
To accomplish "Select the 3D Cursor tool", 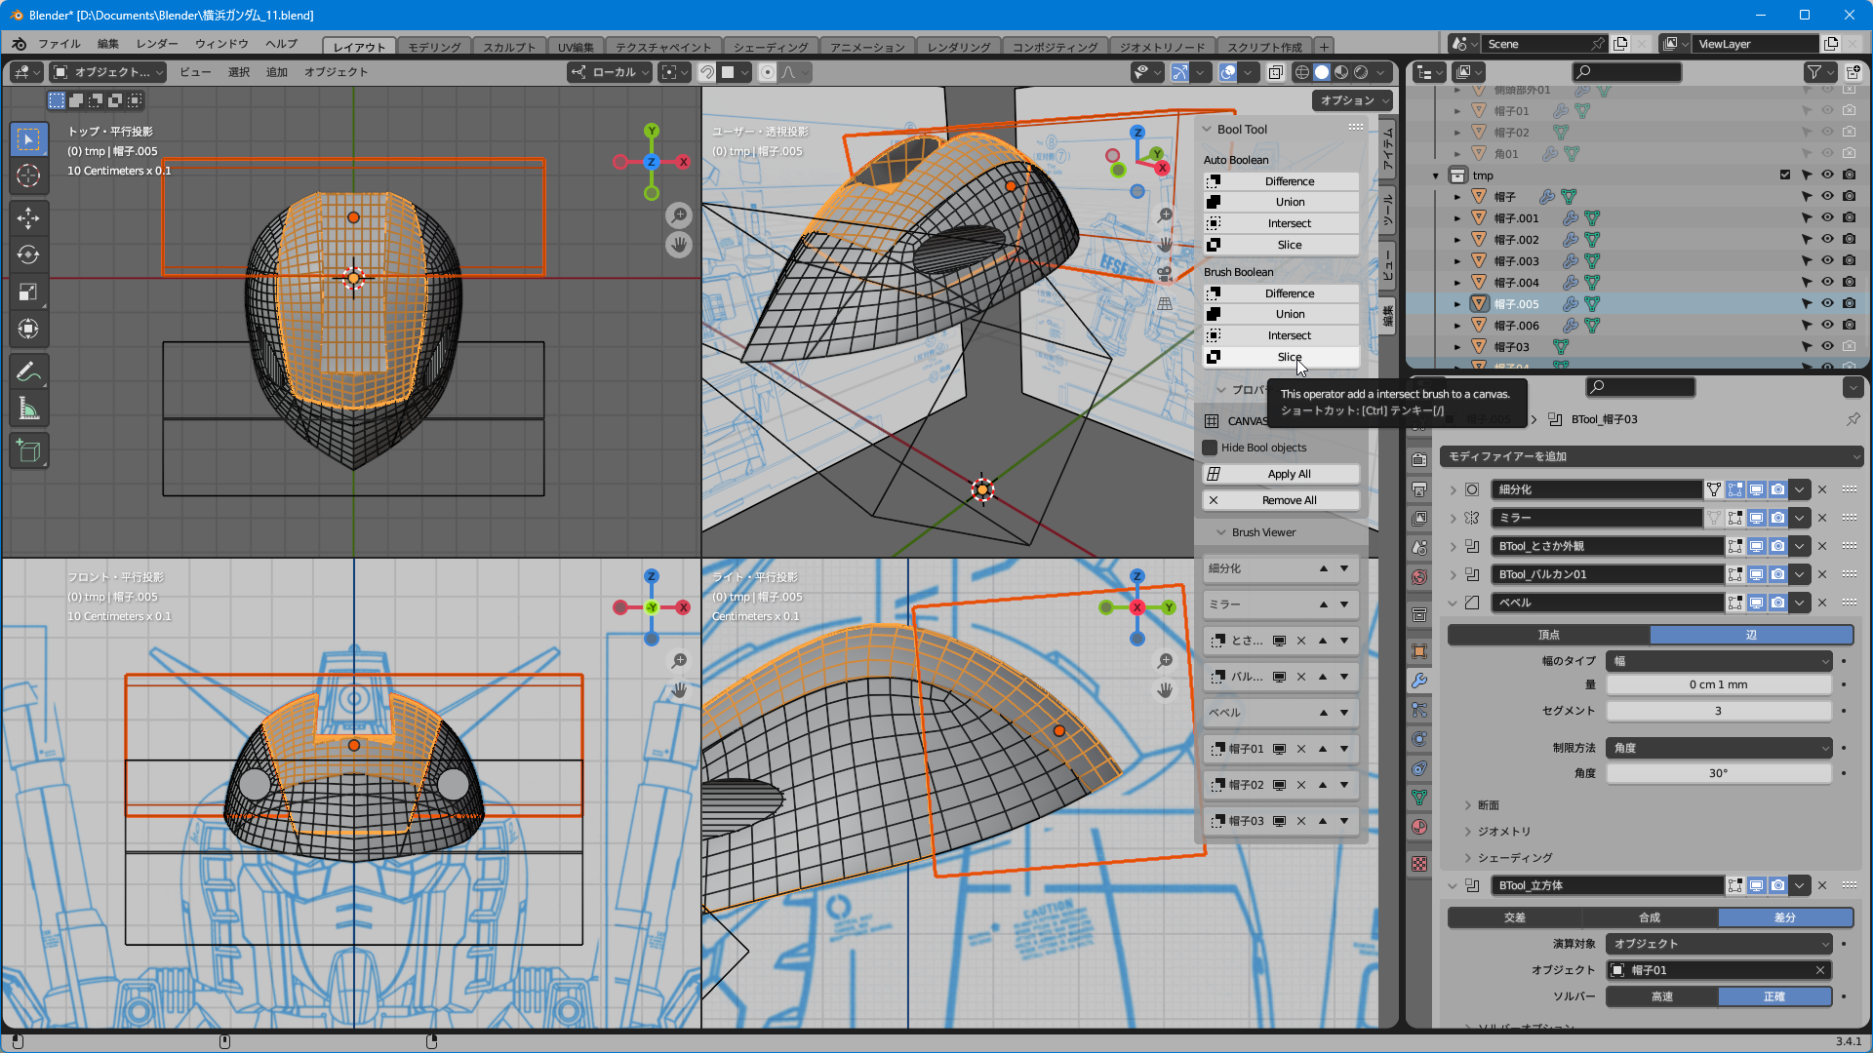I will click(28, 175).
